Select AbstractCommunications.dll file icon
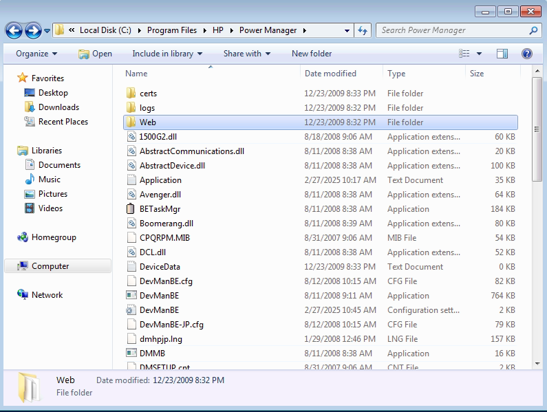Screen dimensions: 547x412 coord(131,151)
